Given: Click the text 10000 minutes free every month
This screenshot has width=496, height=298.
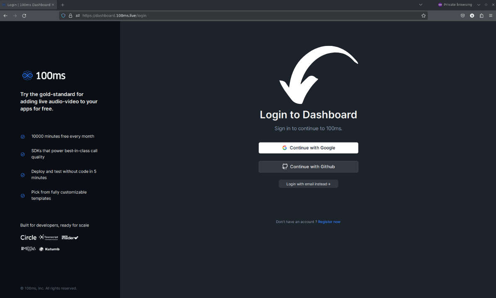Looking at the screenshot, I should click(x=63, y=136).
